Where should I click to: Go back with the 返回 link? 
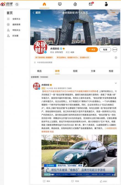[37, 13]
